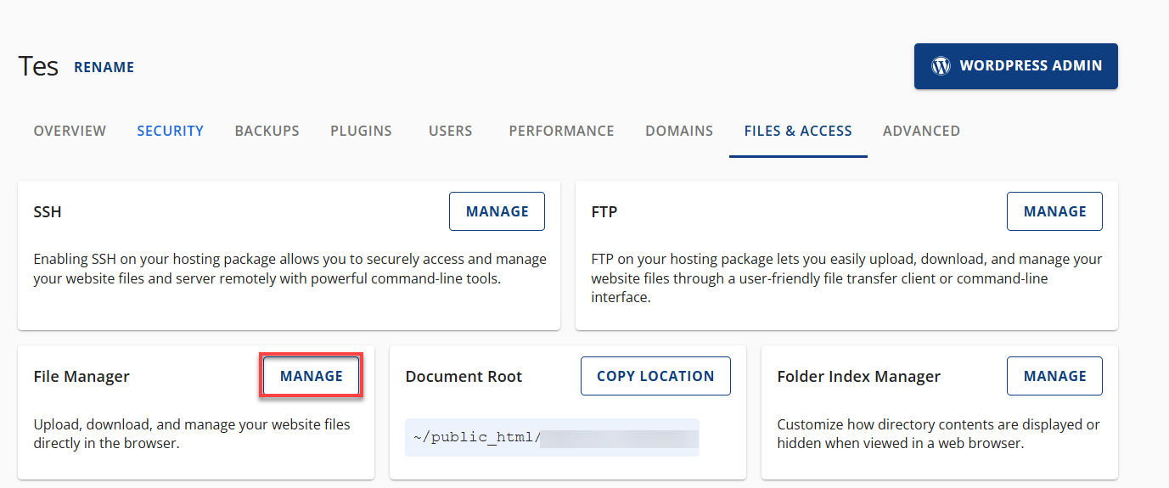The height and width of the screenshot is (488, 1169).
Task: Open the Advanced tab
Action: tap(921, 131)
